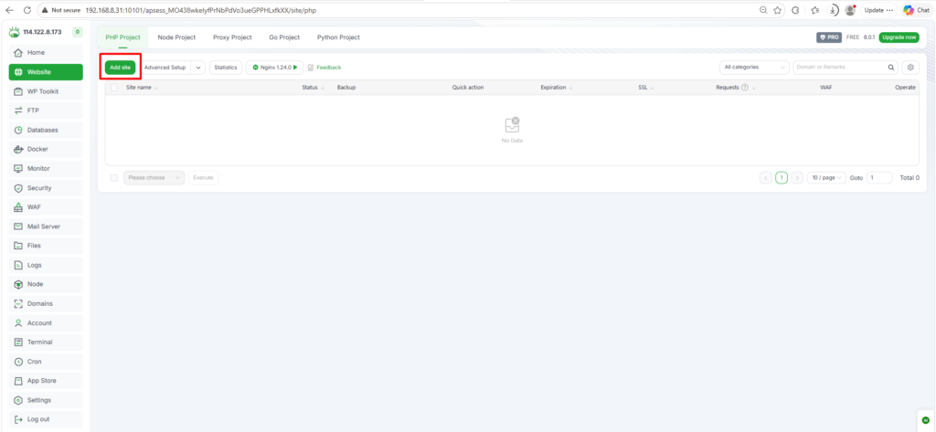Open the All categories dropdown
The image size is (936, 432).
[754, 67]
